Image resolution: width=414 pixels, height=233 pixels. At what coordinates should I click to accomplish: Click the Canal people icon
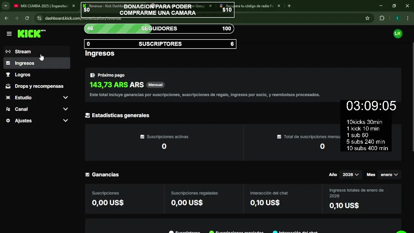[8, 109]
